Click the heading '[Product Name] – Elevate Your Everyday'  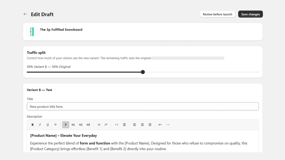click(63, 136)
